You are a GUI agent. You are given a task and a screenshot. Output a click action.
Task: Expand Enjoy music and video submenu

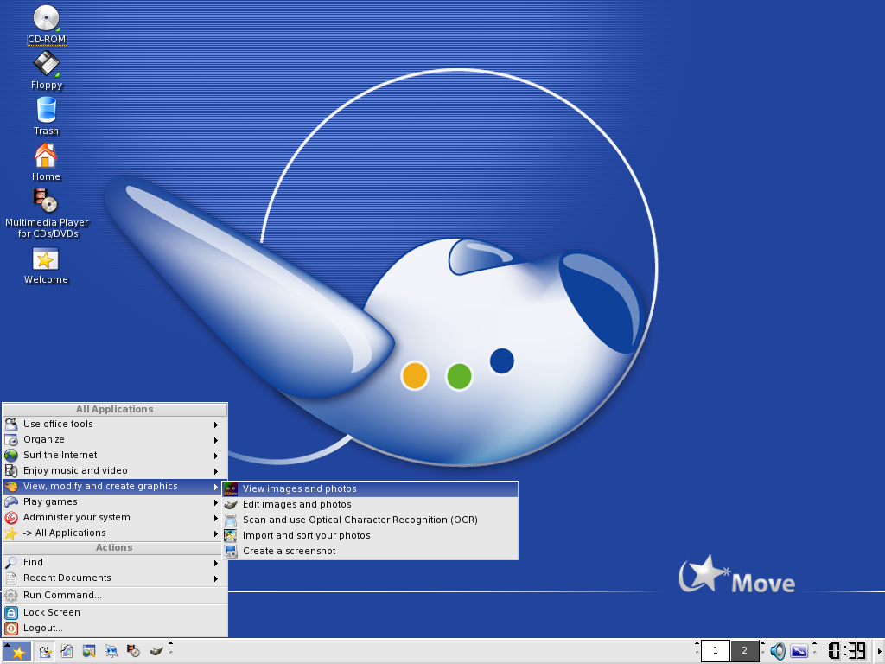coord(115,471)
